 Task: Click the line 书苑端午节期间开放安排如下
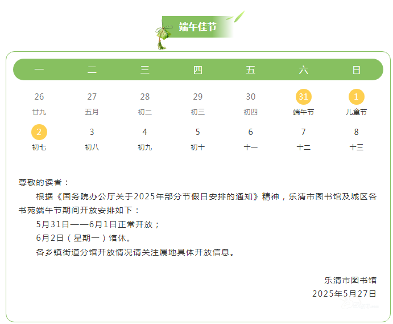click(78, 210)
